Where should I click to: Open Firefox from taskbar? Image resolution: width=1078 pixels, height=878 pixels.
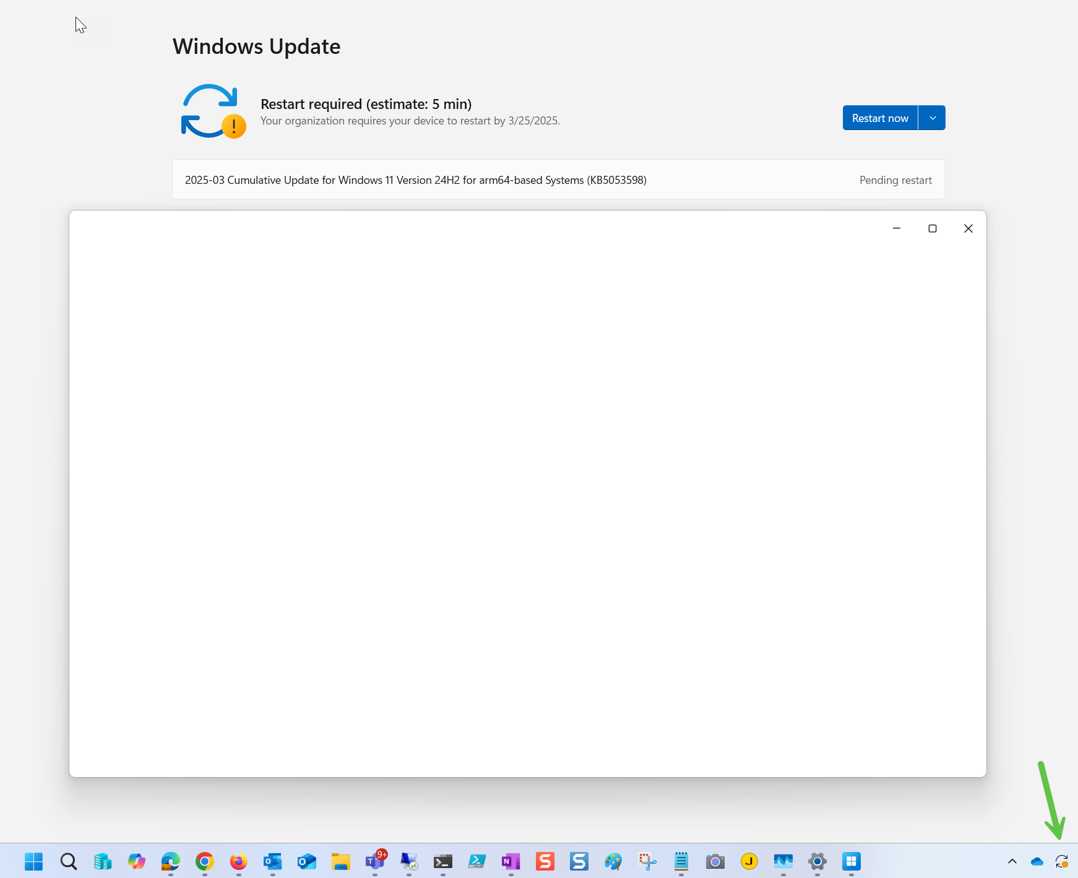pyautogui.click(x=239, y=861)
